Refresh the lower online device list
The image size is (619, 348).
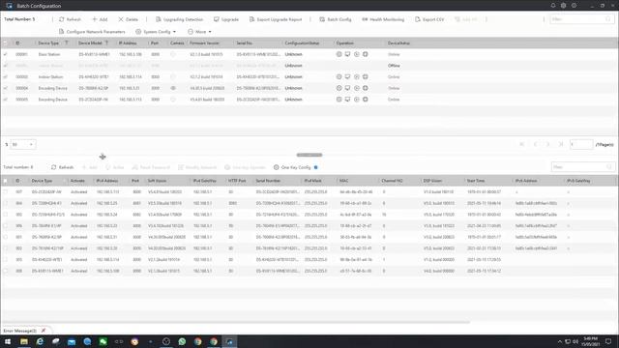[62, 167]
